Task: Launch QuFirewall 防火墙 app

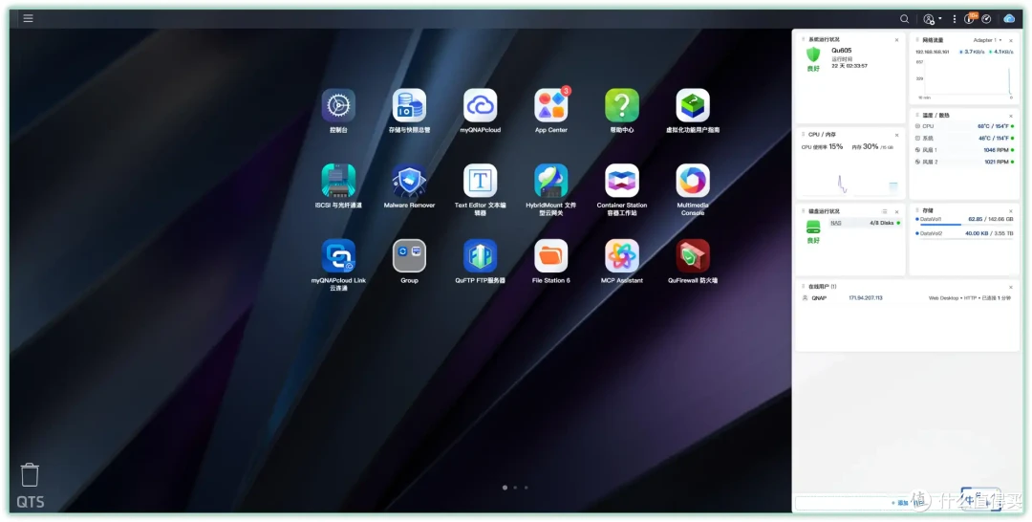Action: click(693, 255)
